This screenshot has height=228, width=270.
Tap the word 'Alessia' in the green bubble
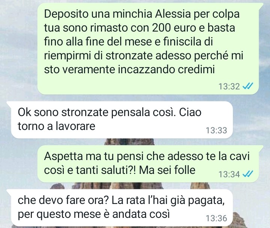pyautogui.click(x=173, y=14)
